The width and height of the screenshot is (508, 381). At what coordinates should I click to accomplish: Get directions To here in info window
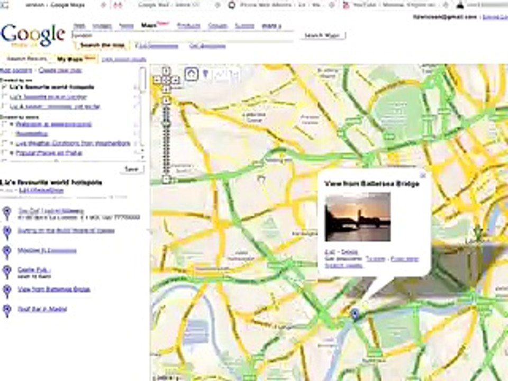click(x=376, y=259)
